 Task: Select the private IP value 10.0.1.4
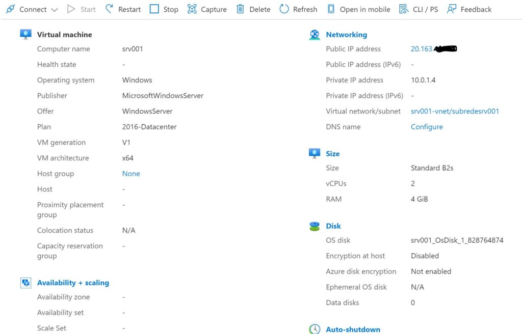click(423, 80)
